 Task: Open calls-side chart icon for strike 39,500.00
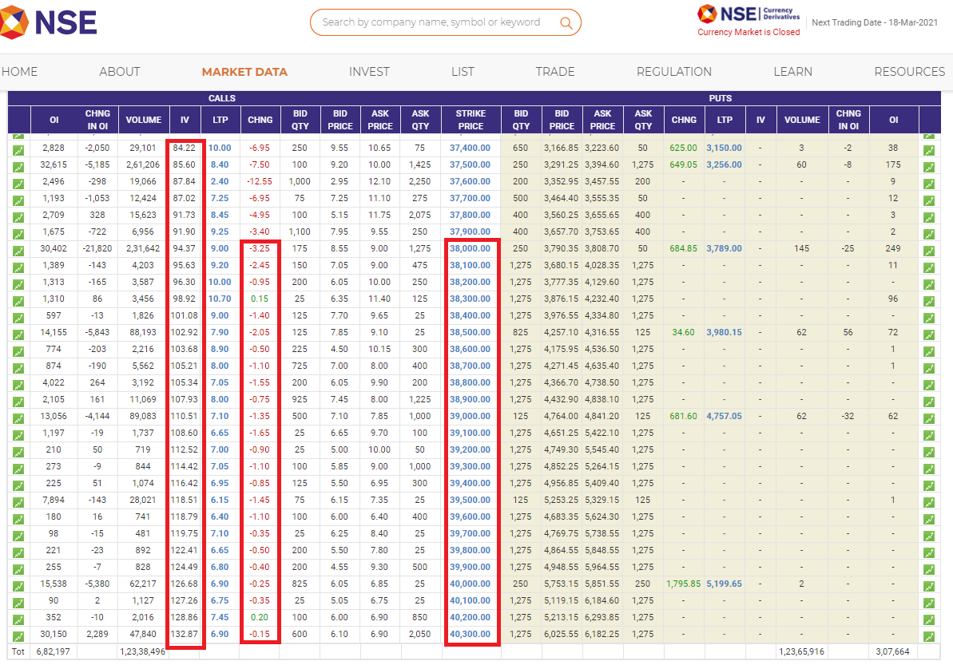tap(18, 502)
